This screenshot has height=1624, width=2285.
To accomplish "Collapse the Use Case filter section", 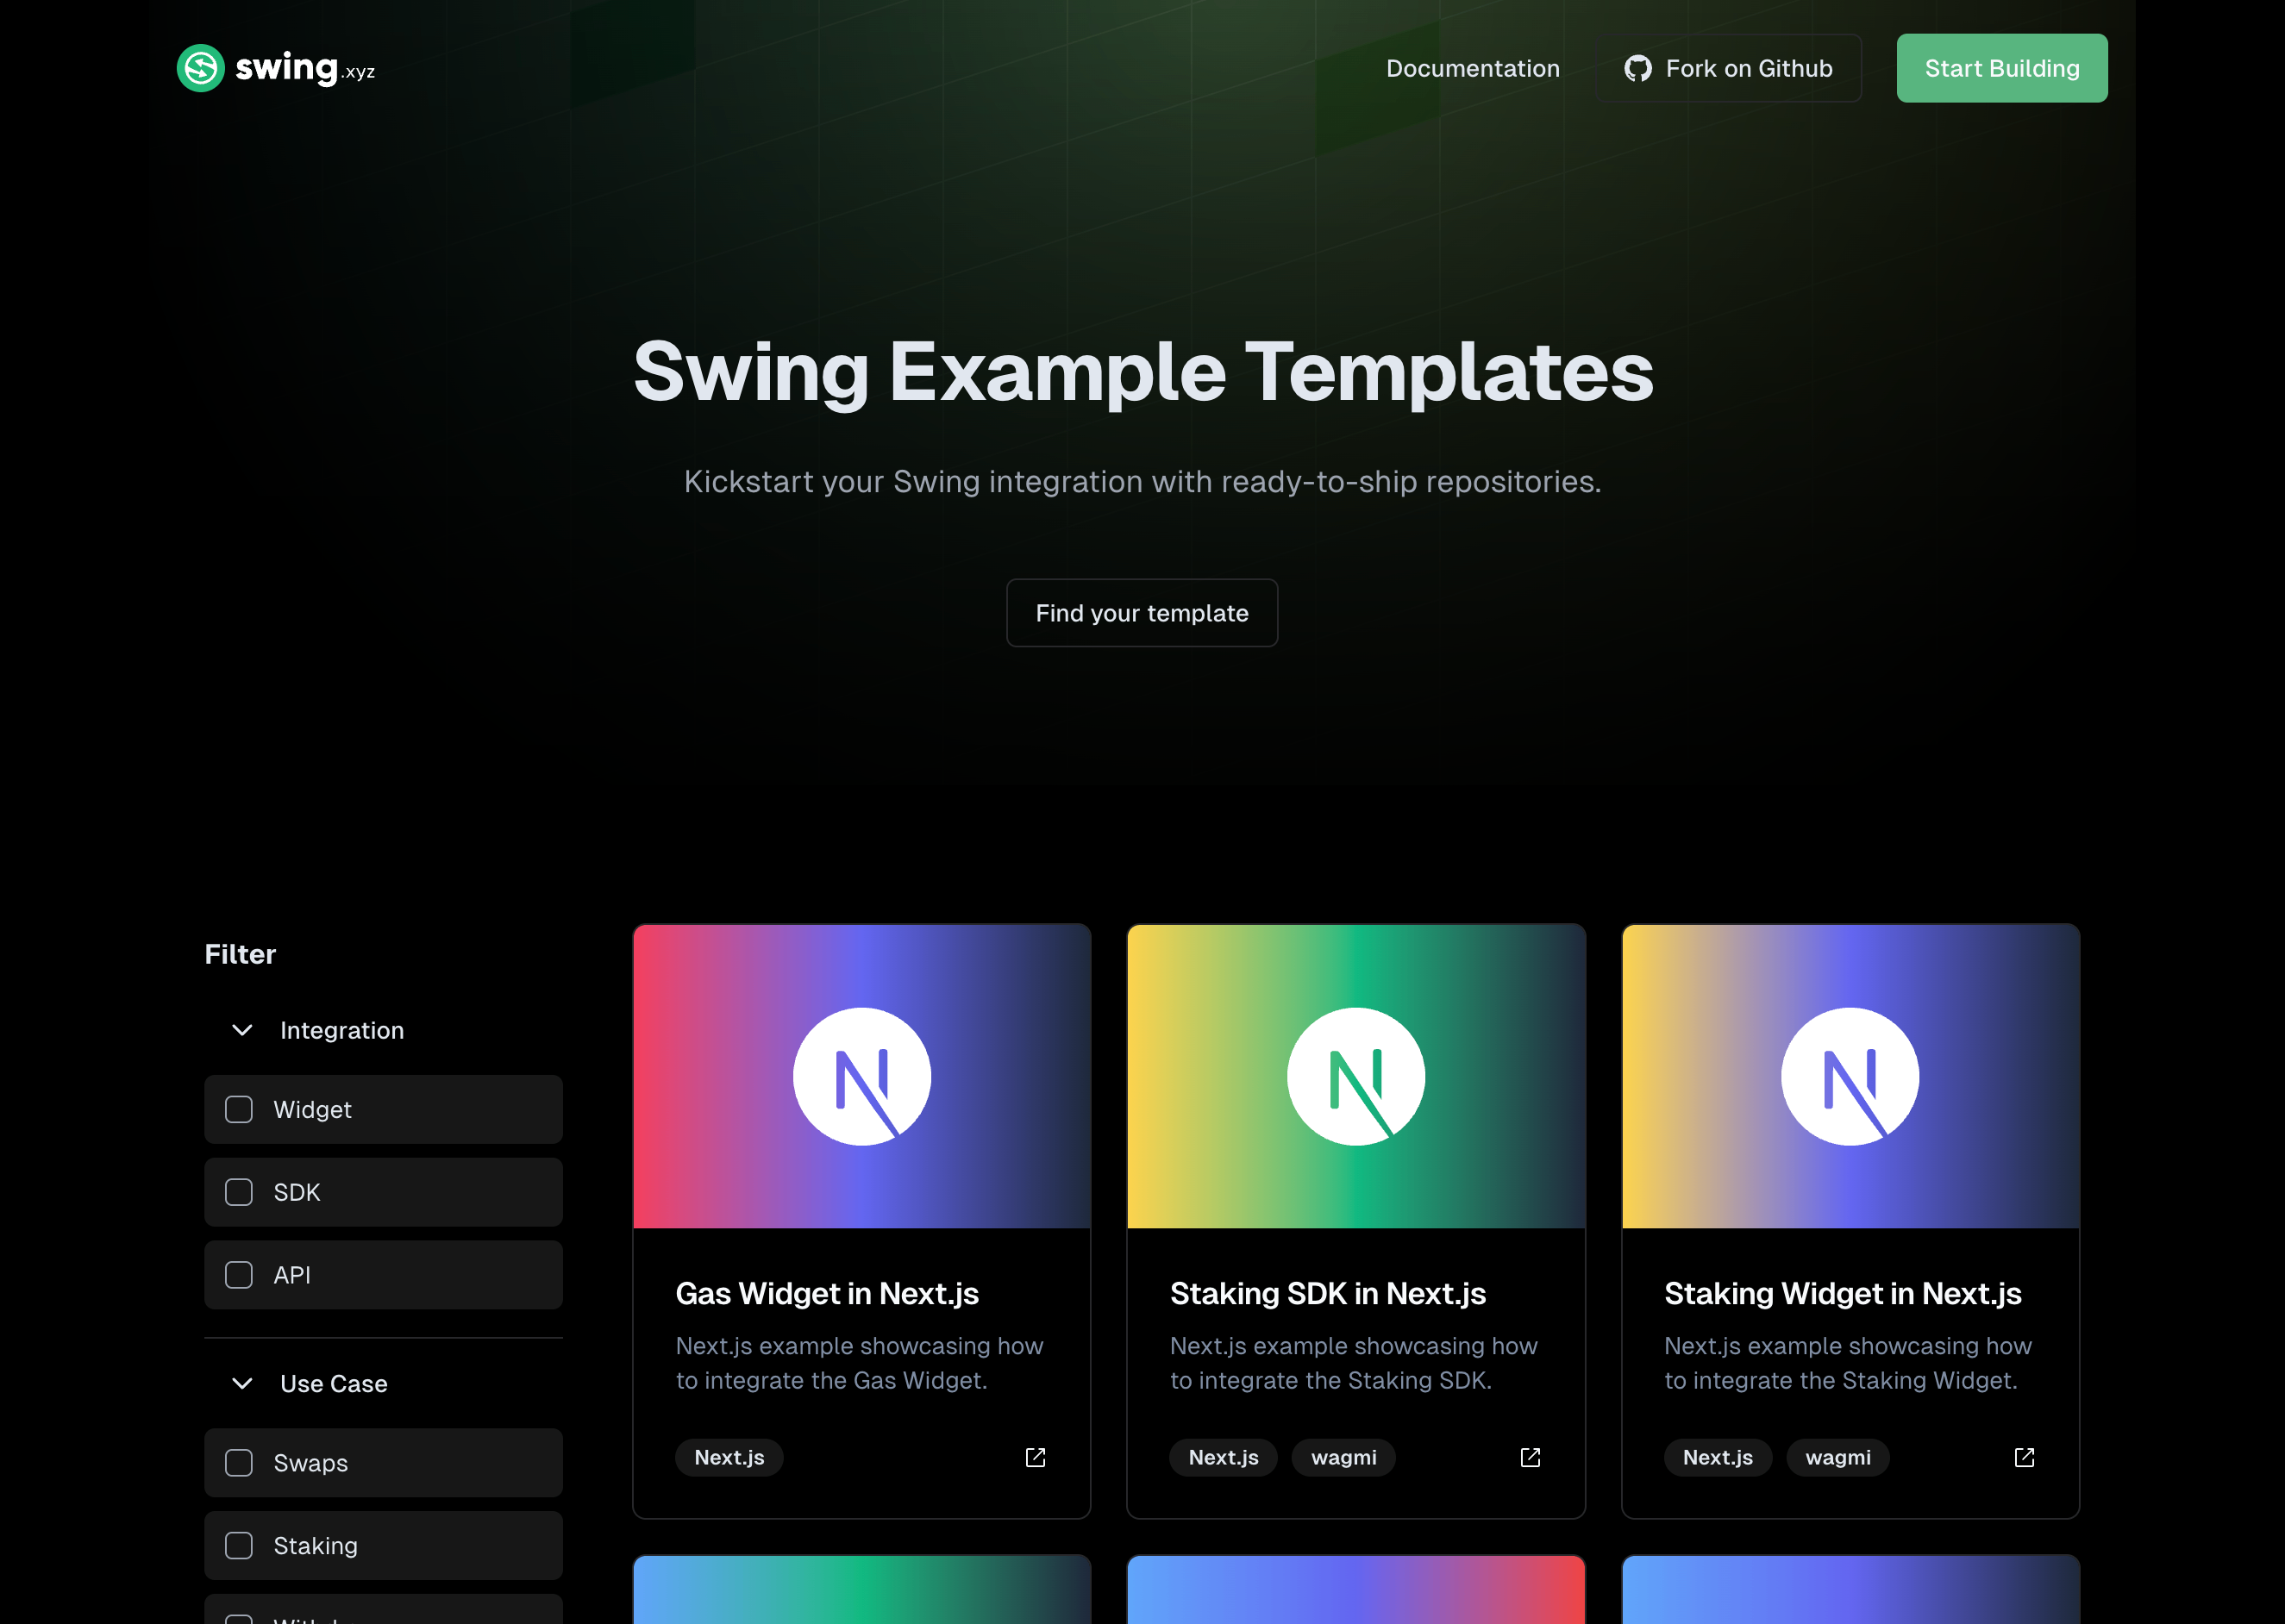I will (x=241, y=1384).
